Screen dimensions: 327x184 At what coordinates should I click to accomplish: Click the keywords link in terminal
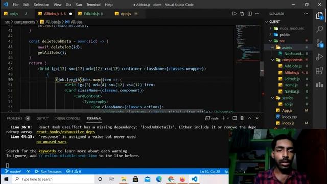coord(47,151)
